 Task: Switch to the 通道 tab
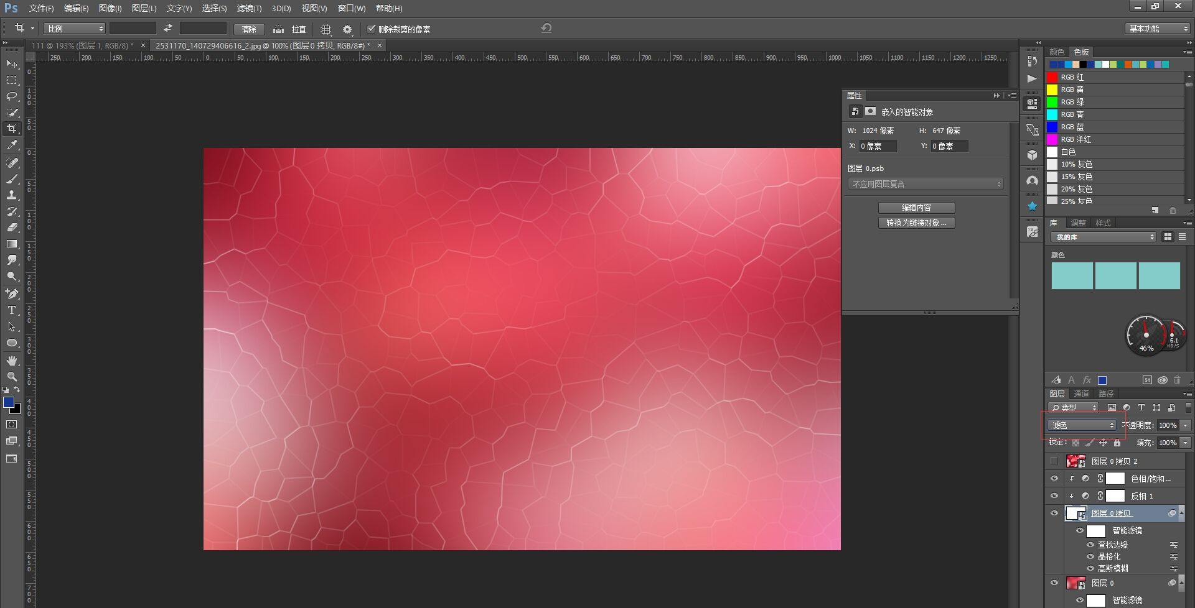tap(1081, 394)
